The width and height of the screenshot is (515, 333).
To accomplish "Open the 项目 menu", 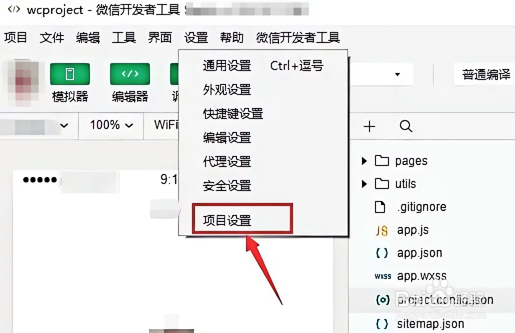I will click(15, 37).
